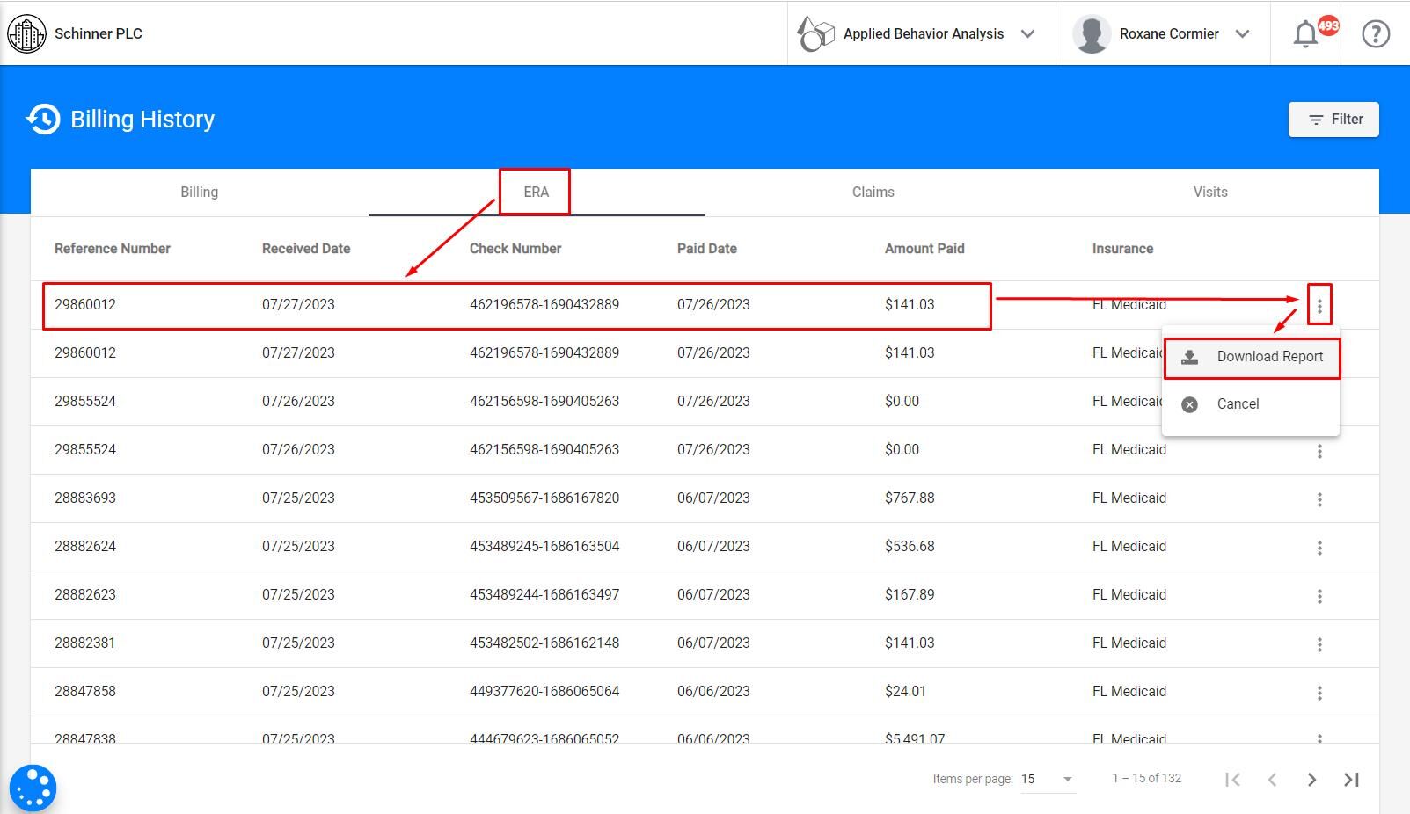Screen dimensions: 1410x814
Task: Expand the account menu beside Roxane Cormier
Action: [x=1243, y=33]
